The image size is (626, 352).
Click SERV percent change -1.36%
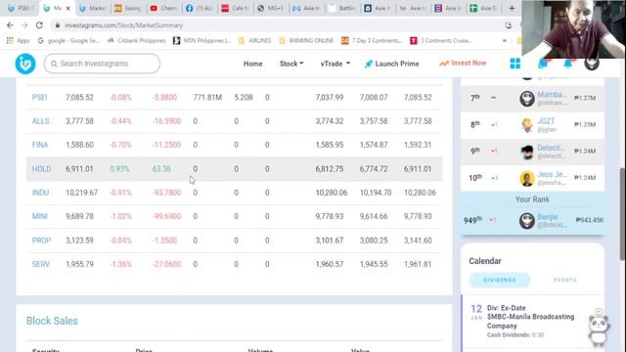point(120,264)
